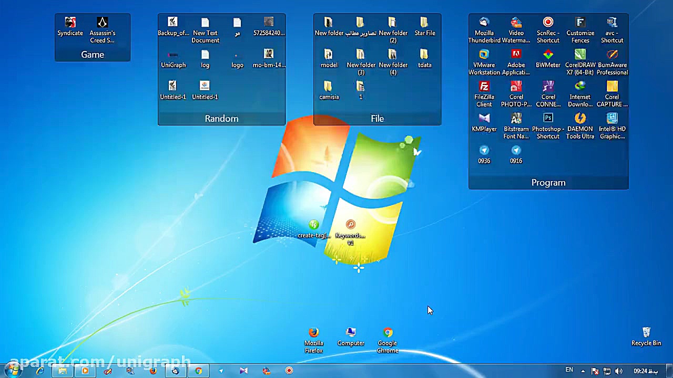Select the New Text Document file

[x=205, y=23]
